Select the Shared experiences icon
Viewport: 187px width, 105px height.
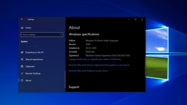(x=22, y=59)
